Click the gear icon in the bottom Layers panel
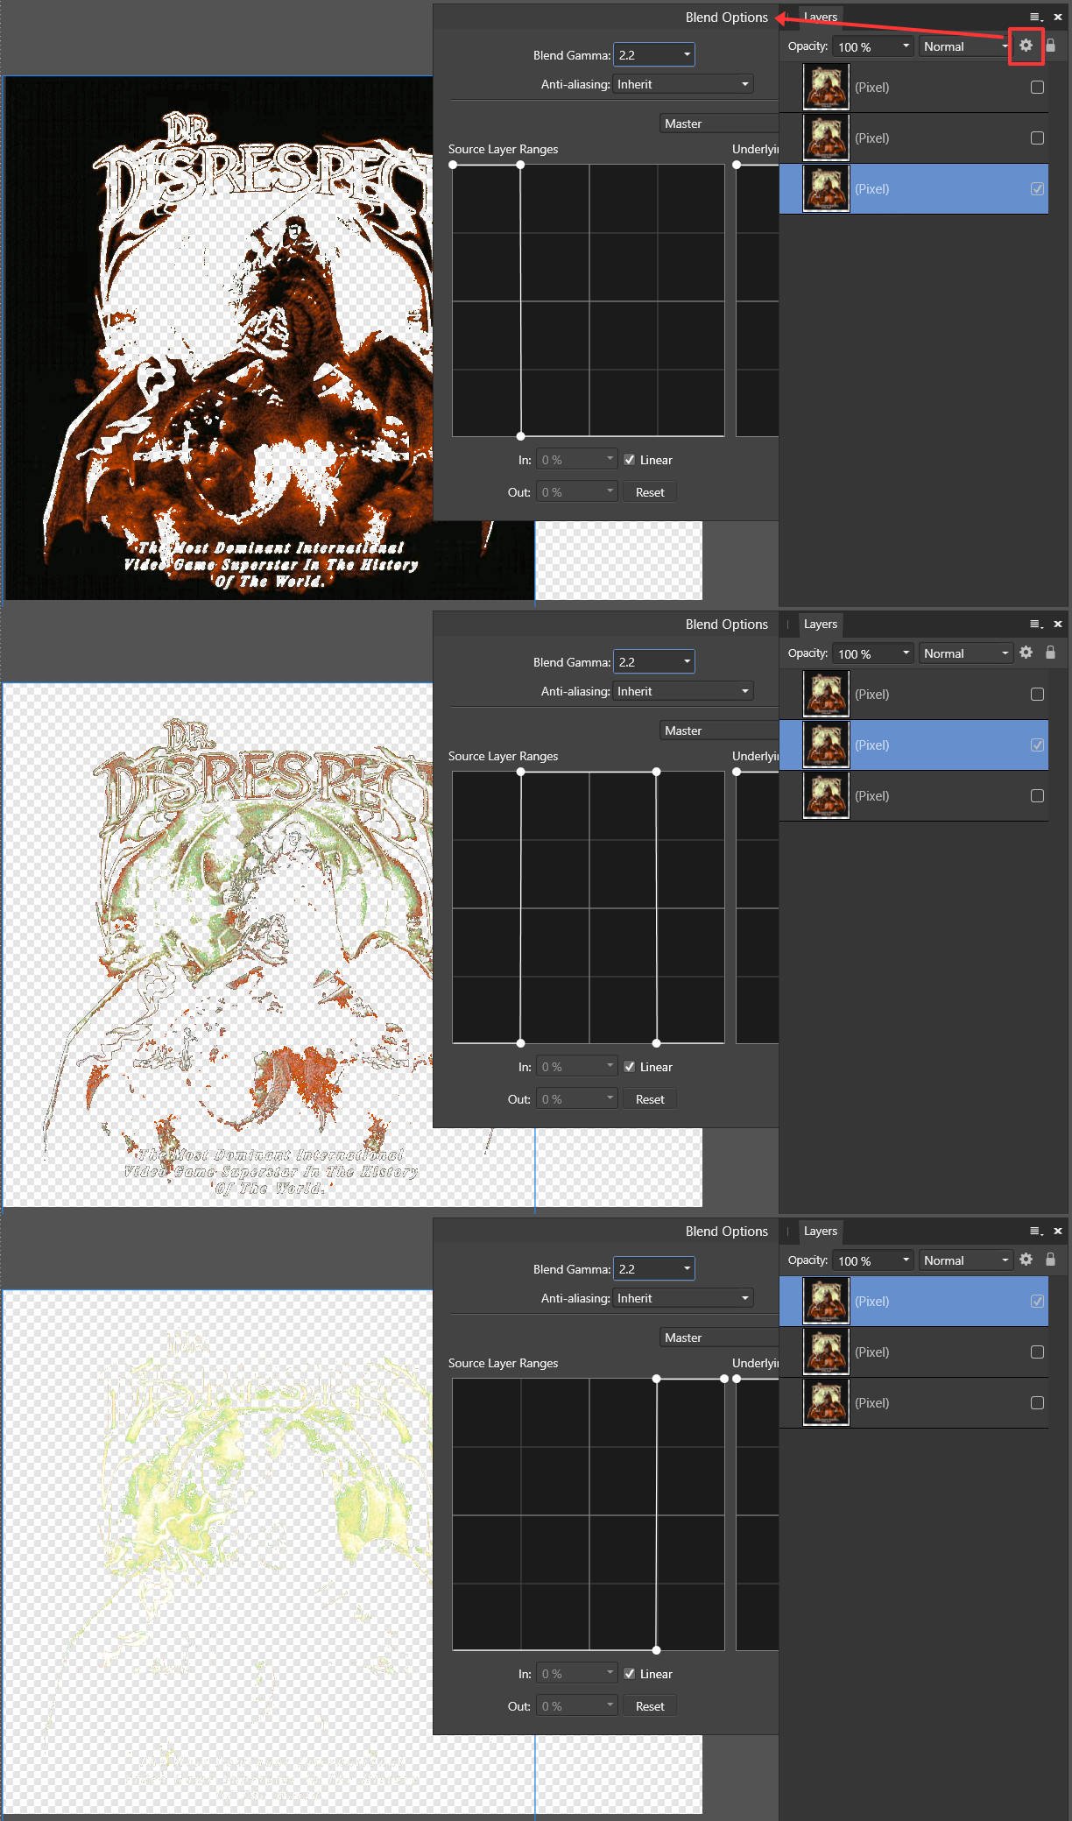The width and height of the screenshot is (1072, 1821). click(x=1026, y=1260)
